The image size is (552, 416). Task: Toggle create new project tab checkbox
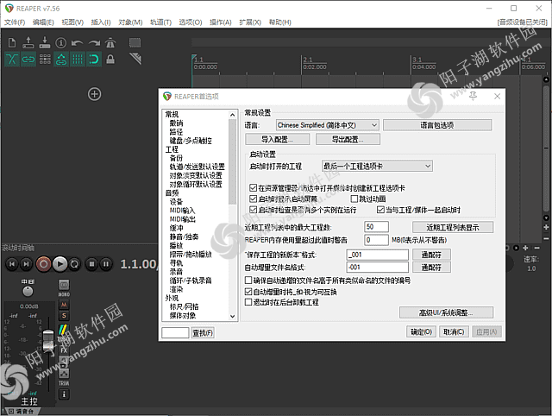point(253,188)
